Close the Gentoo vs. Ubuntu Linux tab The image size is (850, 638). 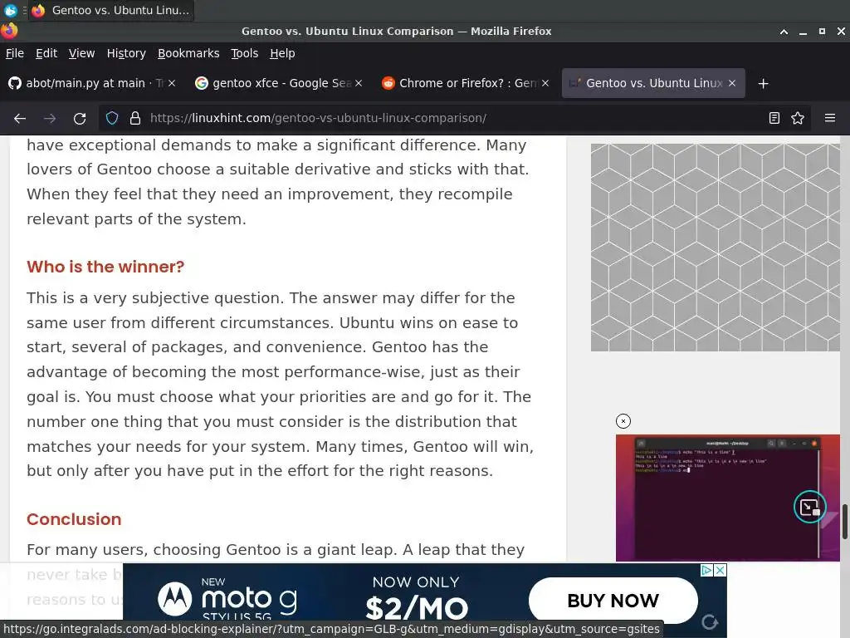click(732, 83)
